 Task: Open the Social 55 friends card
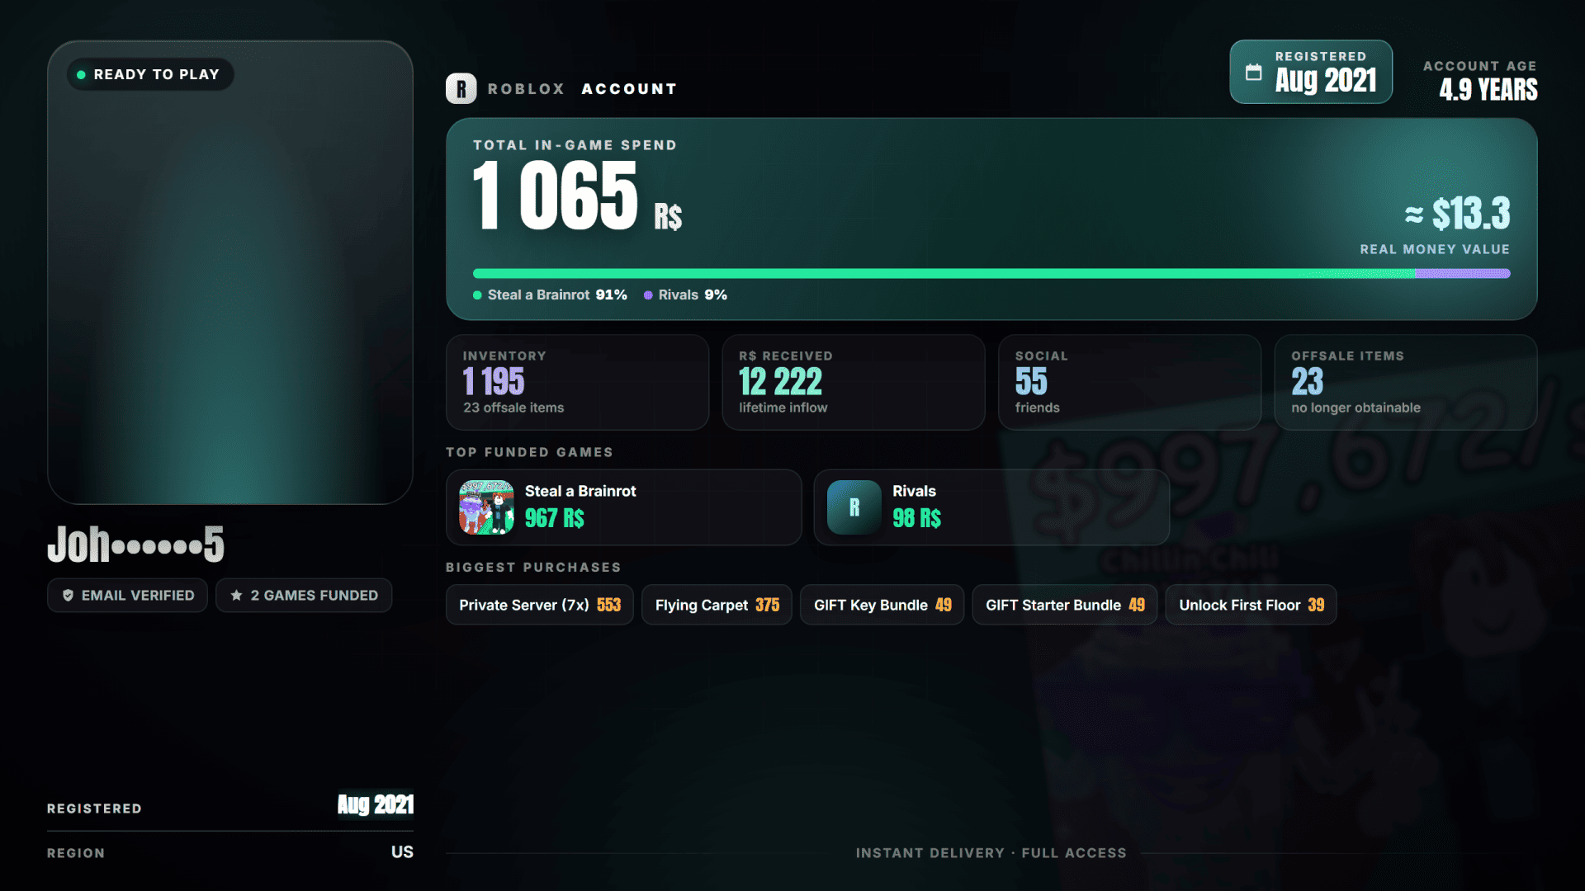coord(1130,382)
